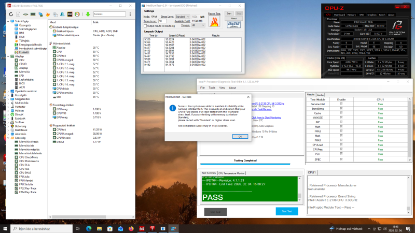Open the Tools menu in Processor Diagnostic Tool
Viewport: 415px width, 233px height.
(x=212, y=88)
